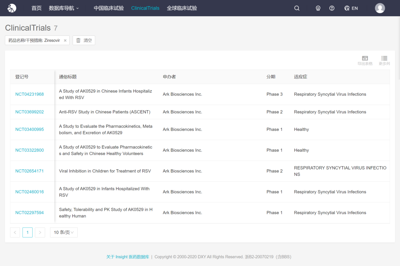This screenshot has width=400, height=266.
Task: Go to the 首页 nav item
Action: [x=36, y=8]
